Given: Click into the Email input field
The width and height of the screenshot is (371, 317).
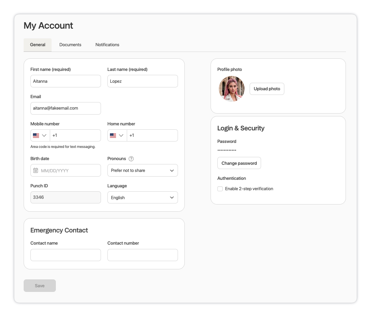Looking at the screenshot, I should [x=66, y=108].
